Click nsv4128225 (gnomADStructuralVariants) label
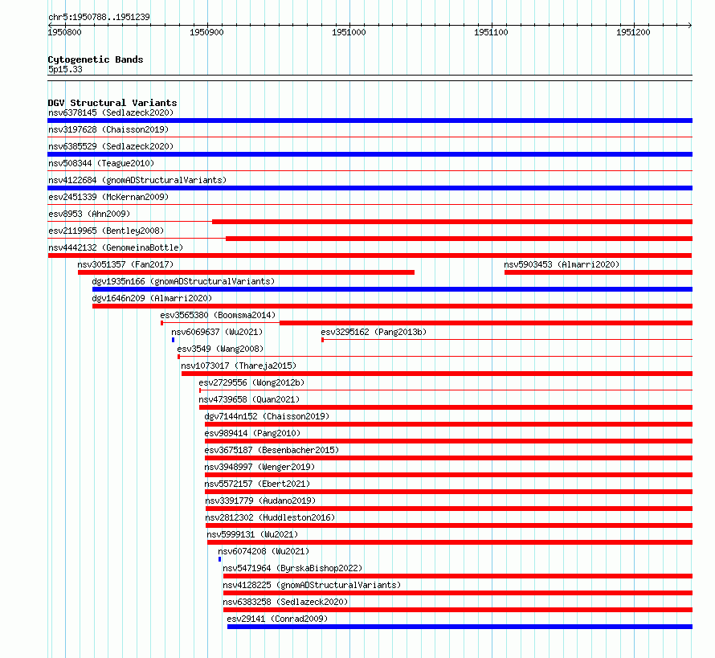The width and height of the screenshot is (715, 658). tap(312, 585)
